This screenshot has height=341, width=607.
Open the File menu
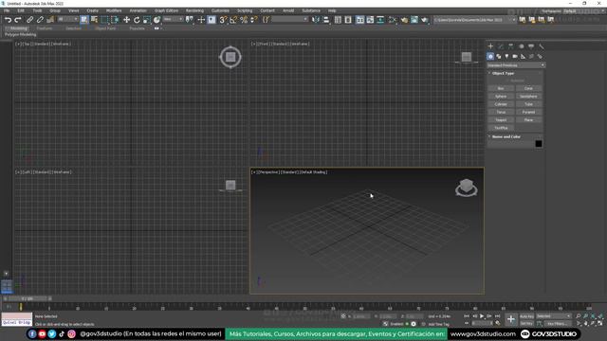tap(7, 10)
